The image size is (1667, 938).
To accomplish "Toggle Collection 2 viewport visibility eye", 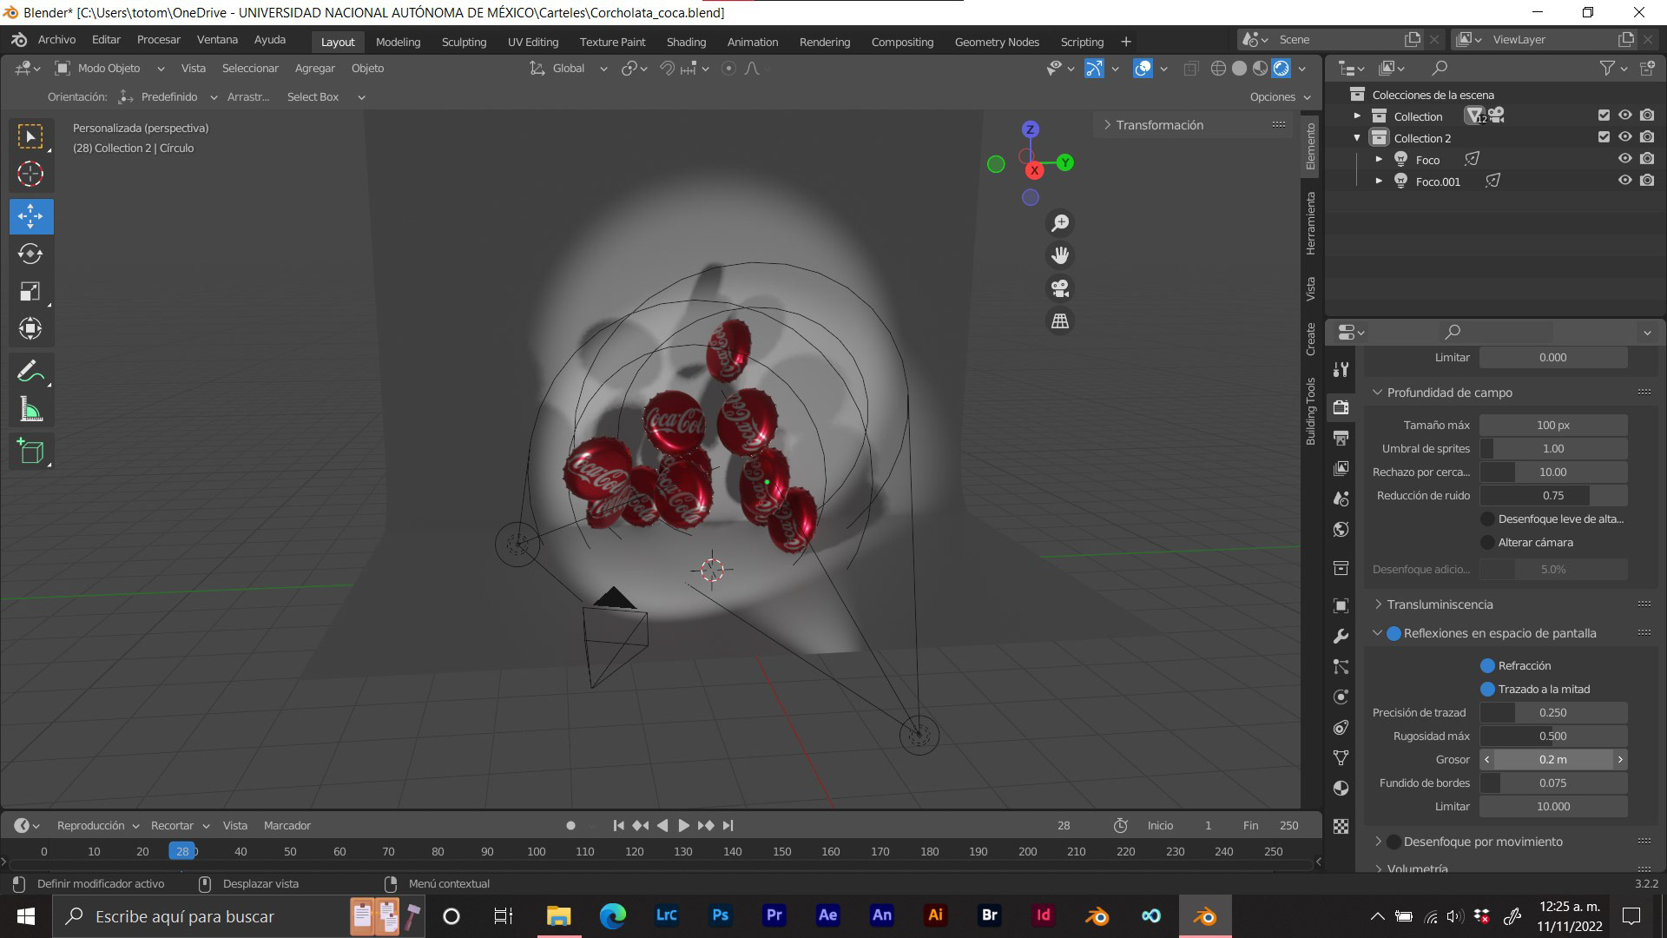I will [x=1624, y=137].
